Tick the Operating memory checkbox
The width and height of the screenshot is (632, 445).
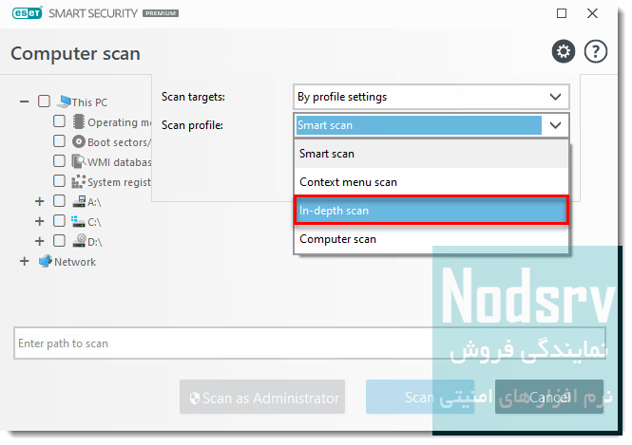pyautogui.click(x=59, y=121)
